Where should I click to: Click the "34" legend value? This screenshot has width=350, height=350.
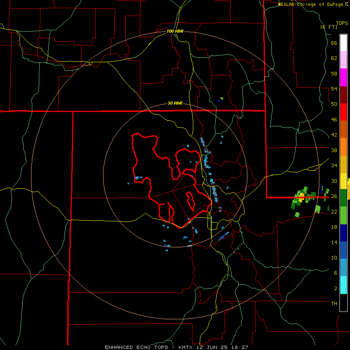click(334, 166)
